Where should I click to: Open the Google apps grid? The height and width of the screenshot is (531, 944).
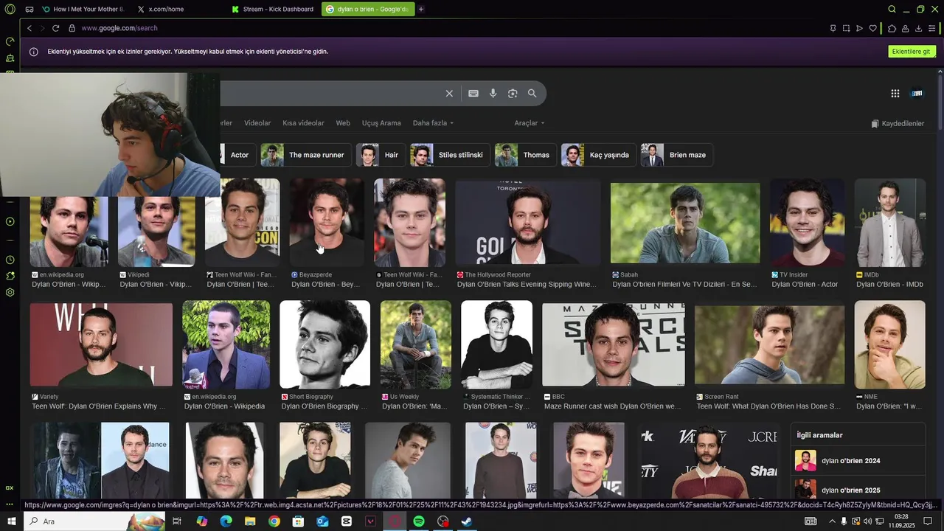pos(895,94)
